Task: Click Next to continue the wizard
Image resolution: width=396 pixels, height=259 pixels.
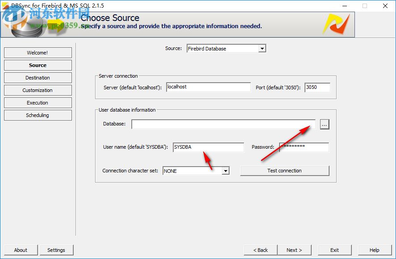Action: tap(295, 250)
